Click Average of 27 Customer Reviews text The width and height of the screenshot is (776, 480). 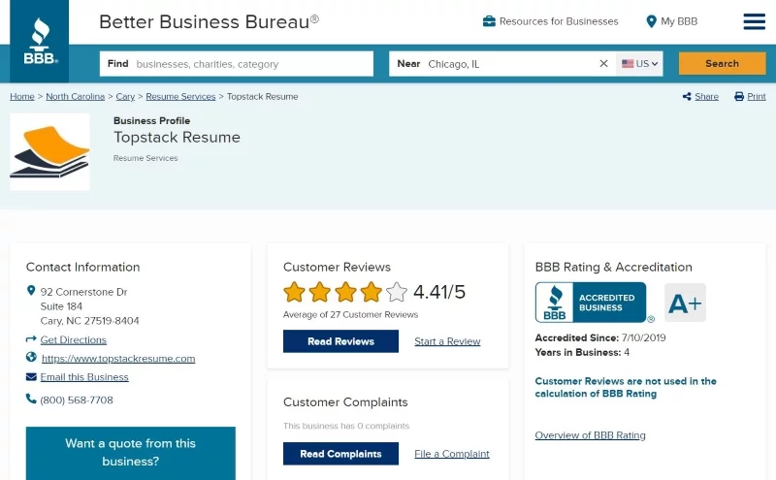tap(350, 314)
